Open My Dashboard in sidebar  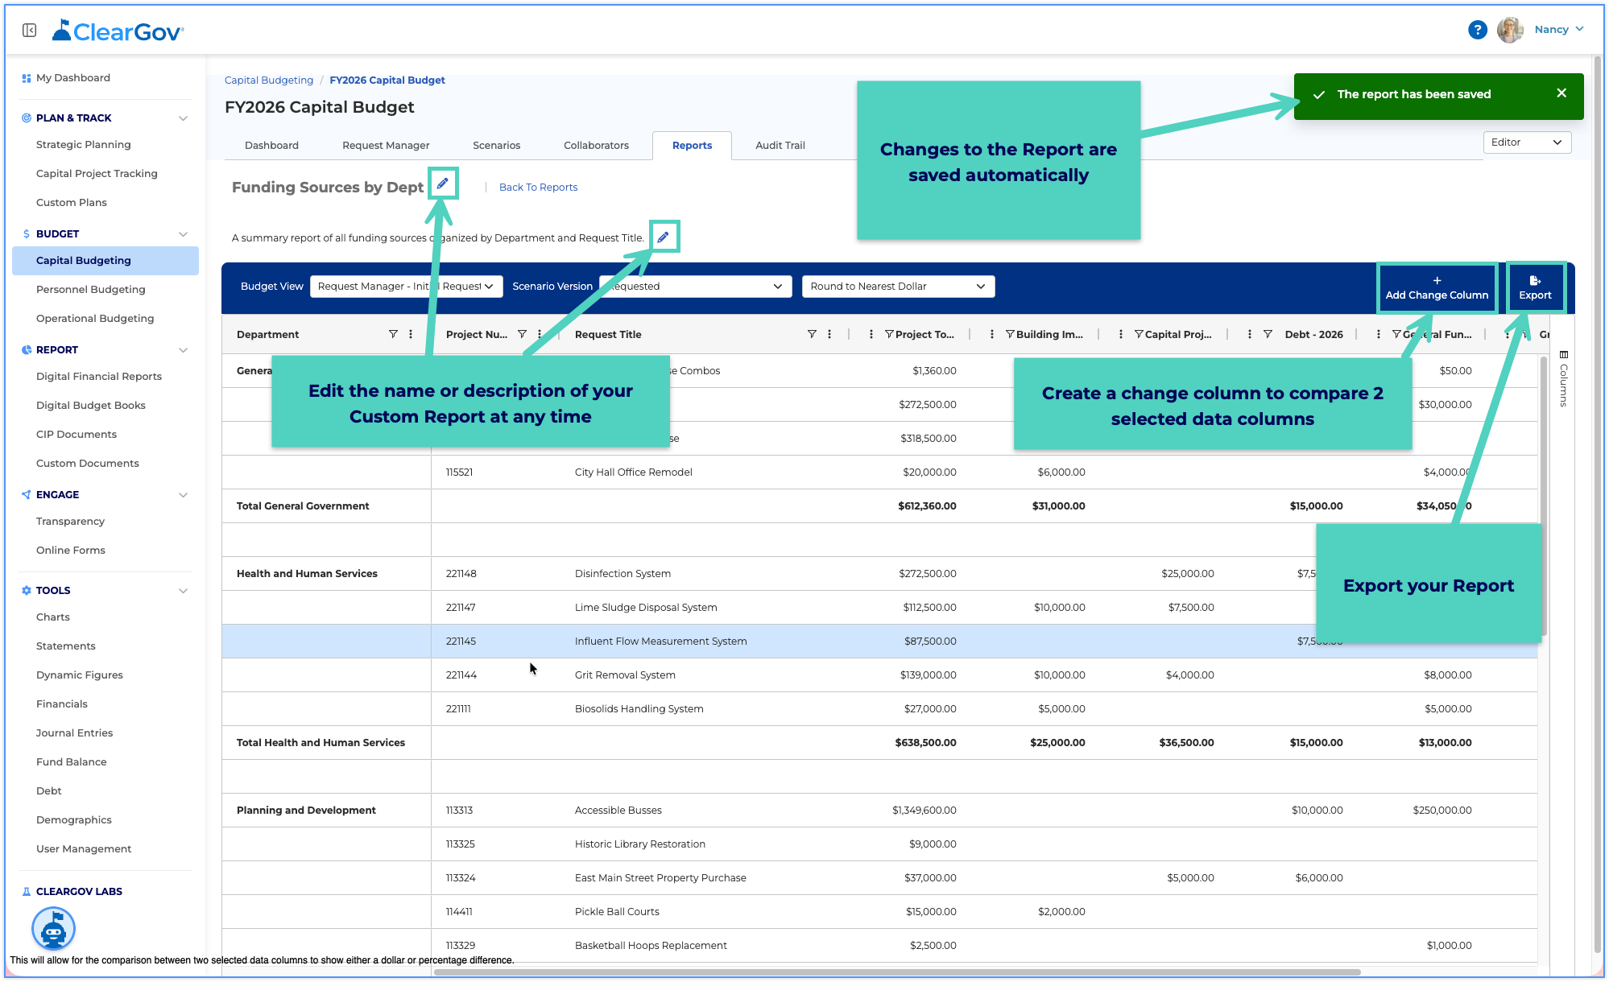pos(73,78)
